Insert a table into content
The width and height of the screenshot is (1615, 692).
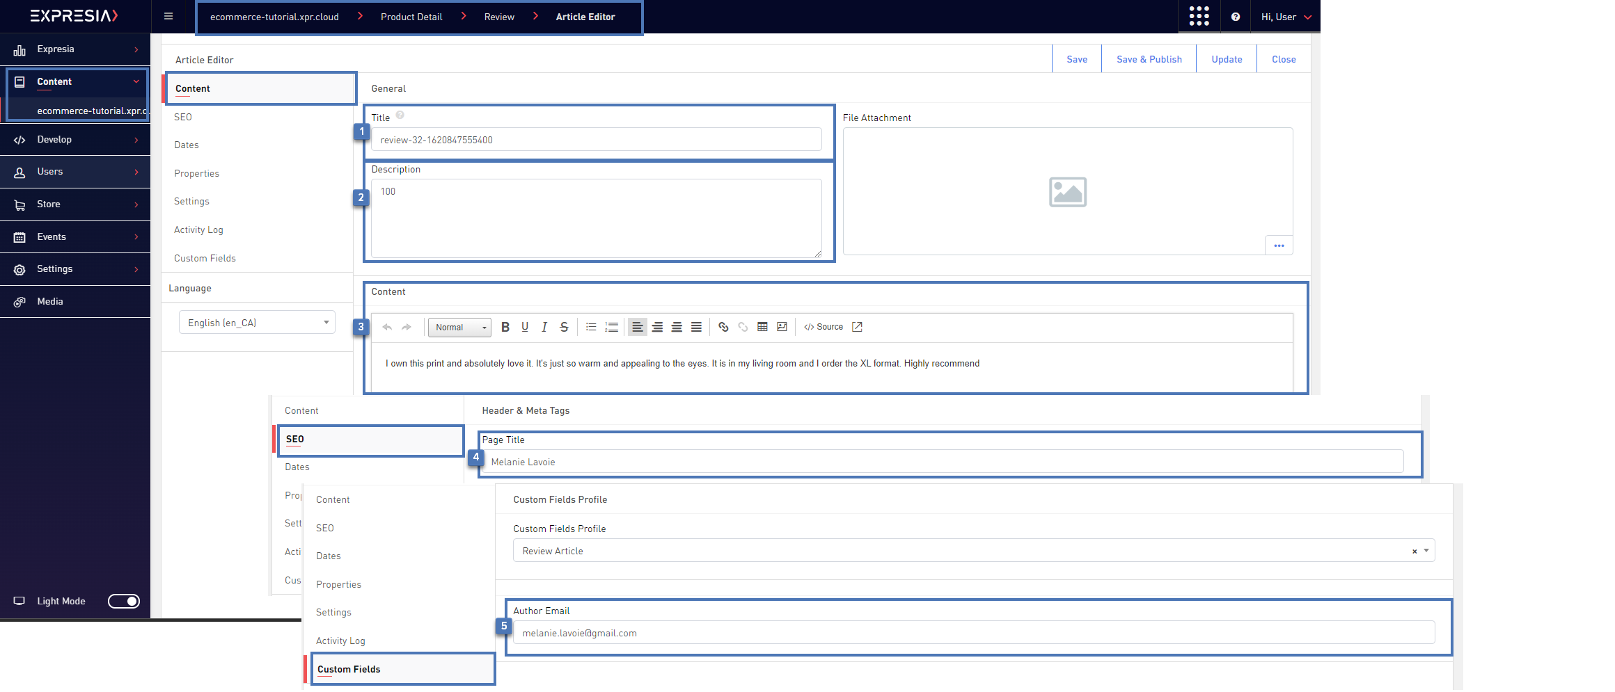[762, 327]
